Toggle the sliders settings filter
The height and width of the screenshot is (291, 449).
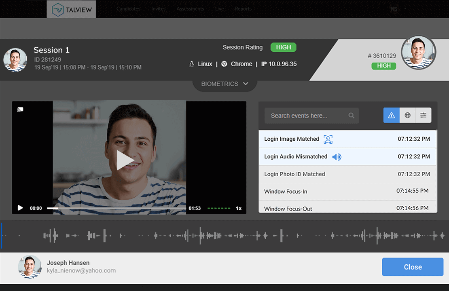(423, 116)
